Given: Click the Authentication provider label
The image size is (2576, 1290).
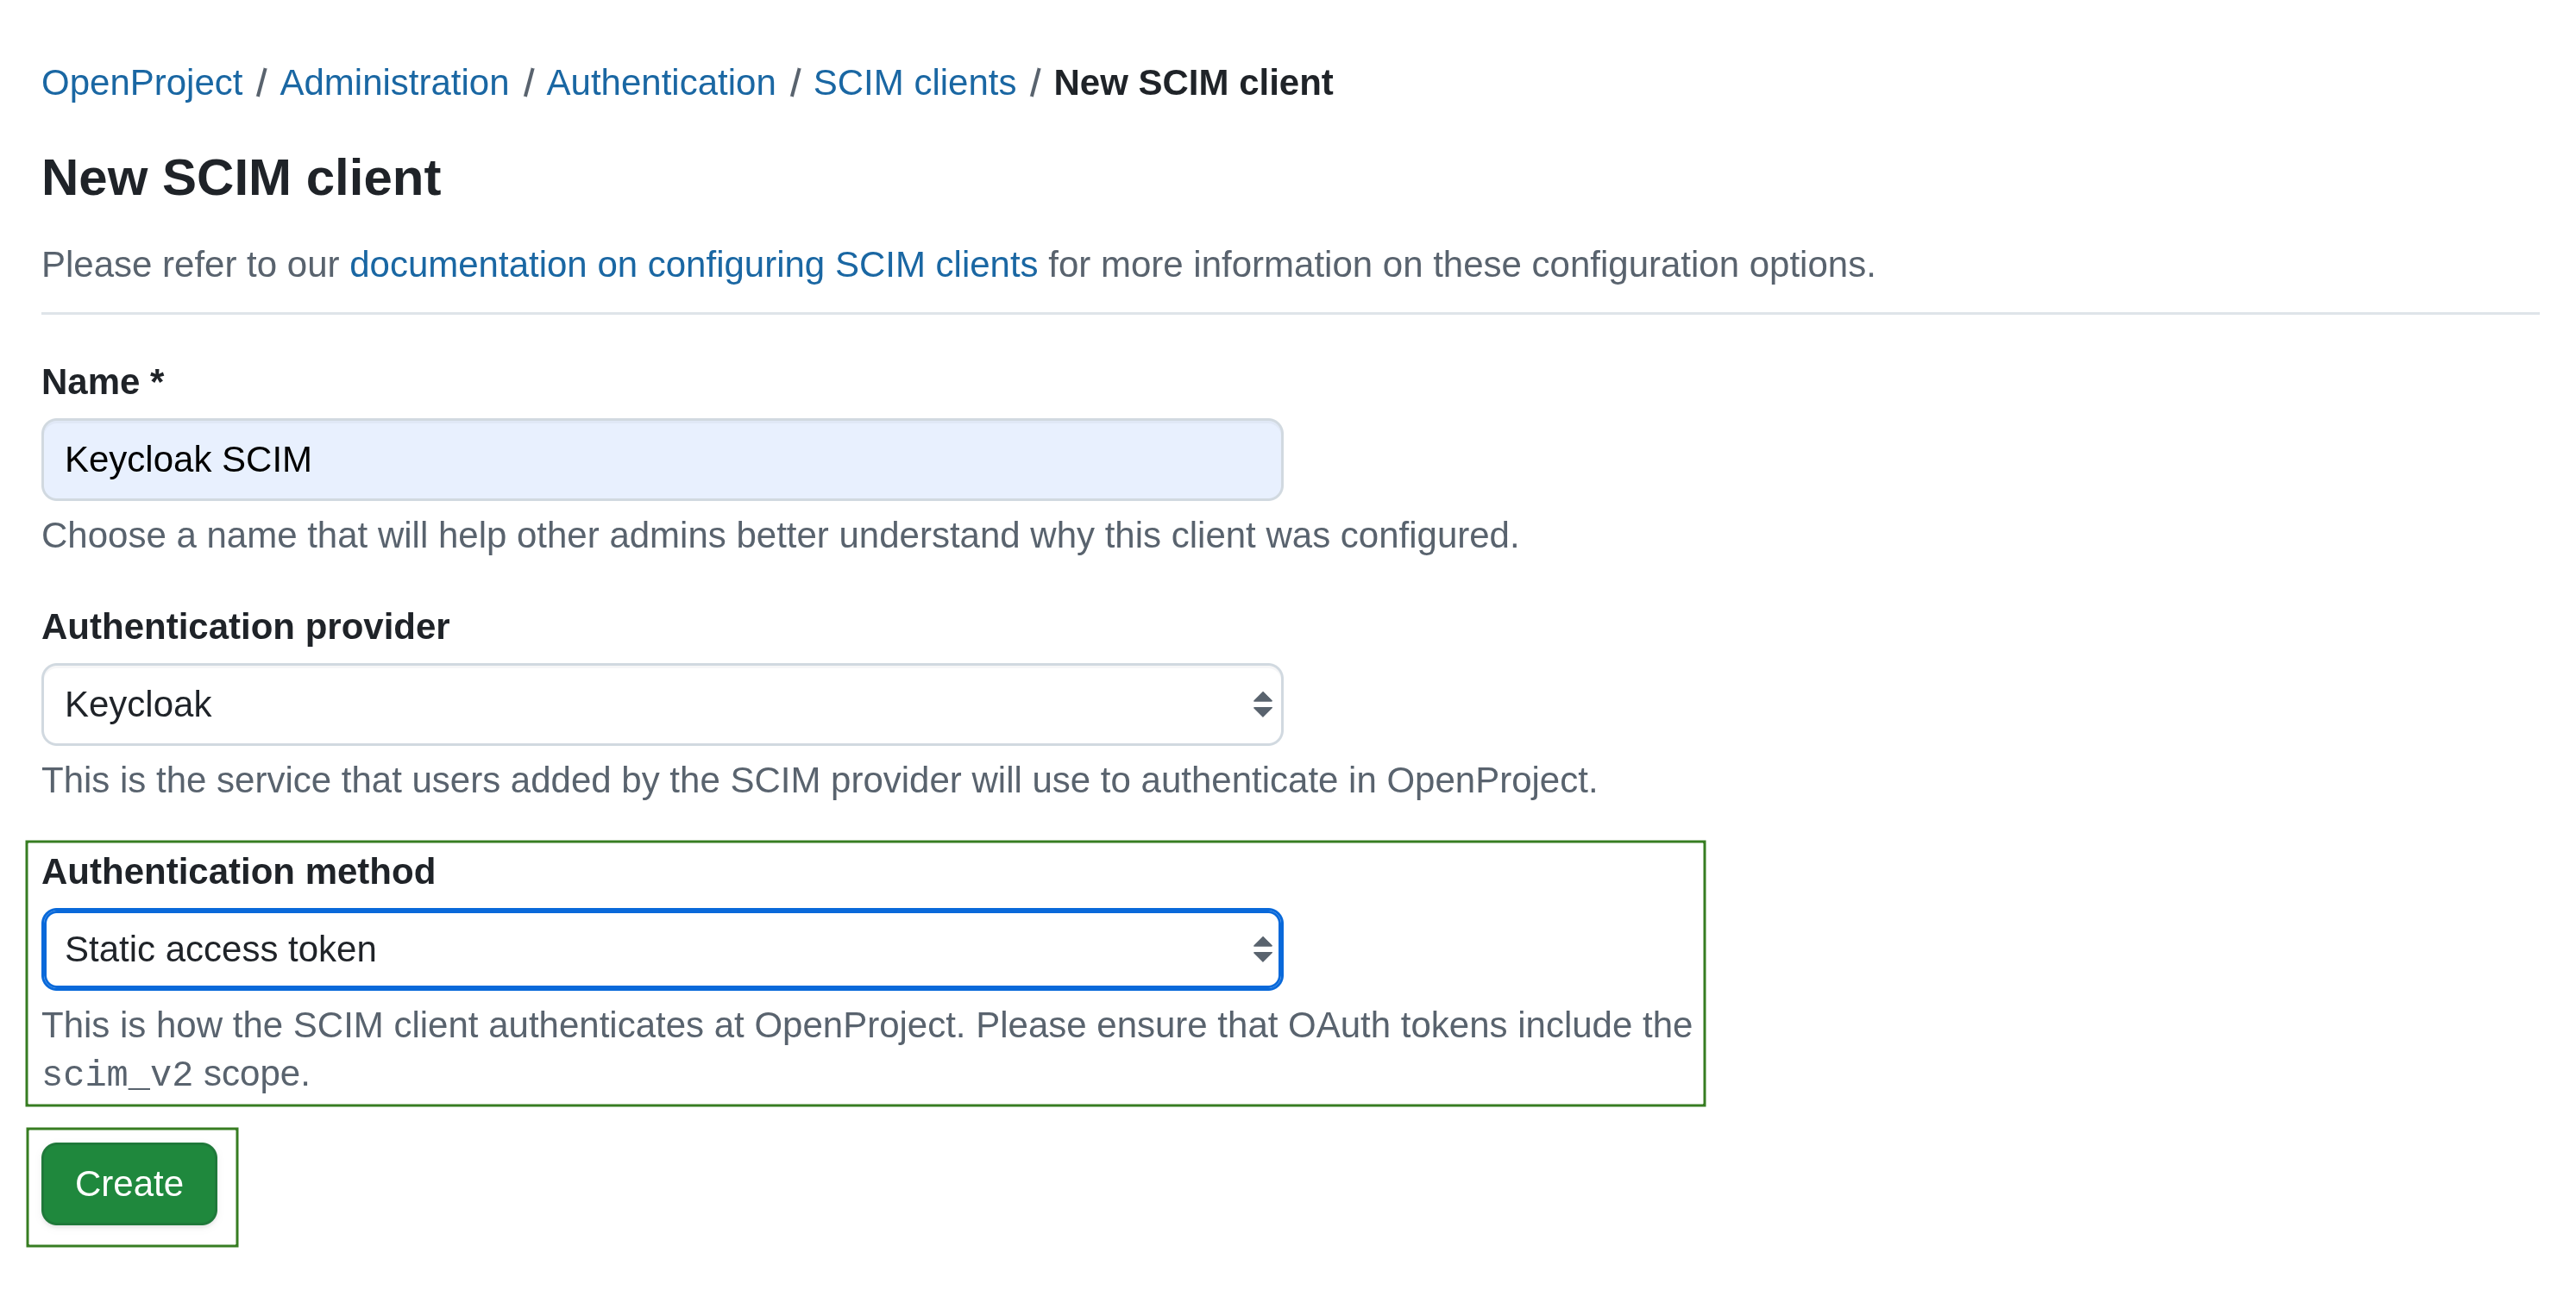Looking at the screenshot, I should click(x=245, y=627).
